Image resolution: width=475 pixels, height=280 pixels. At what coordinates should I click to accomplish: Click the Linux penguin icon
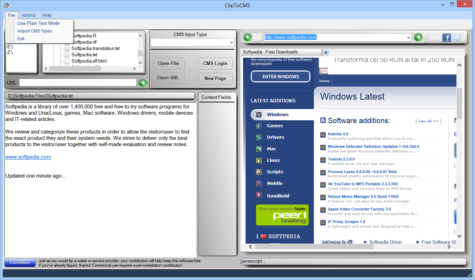coord(259,160)
